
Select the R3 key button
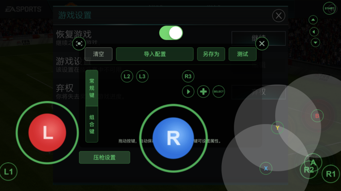point(188,76)
